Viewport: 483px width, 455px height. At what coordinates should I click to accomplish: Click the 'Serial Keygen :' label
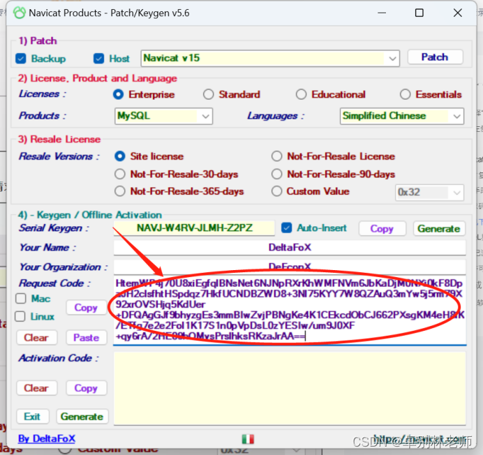coord(54,228)
